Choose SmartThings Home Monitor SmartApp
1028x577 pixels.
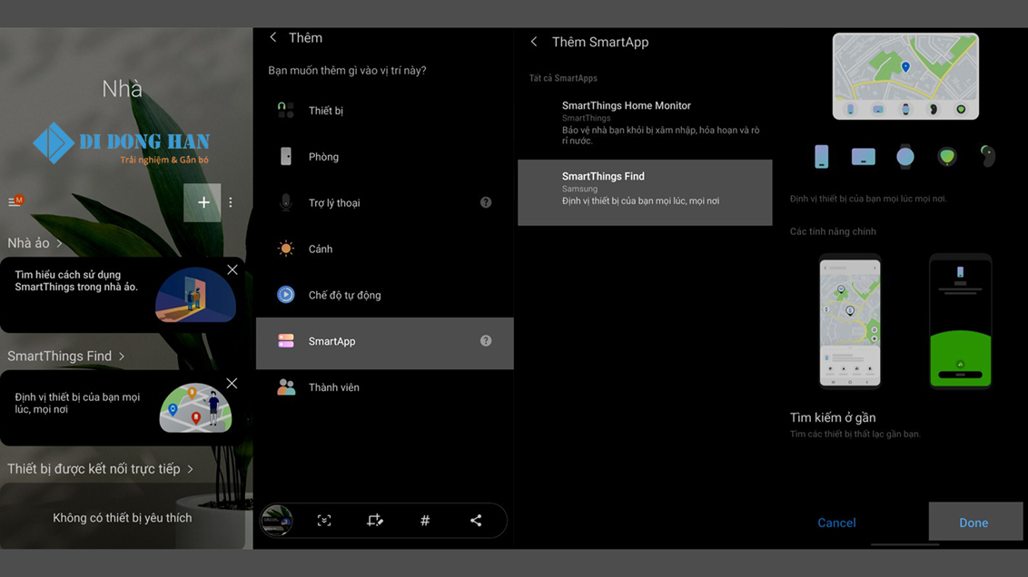pos(645,122)
